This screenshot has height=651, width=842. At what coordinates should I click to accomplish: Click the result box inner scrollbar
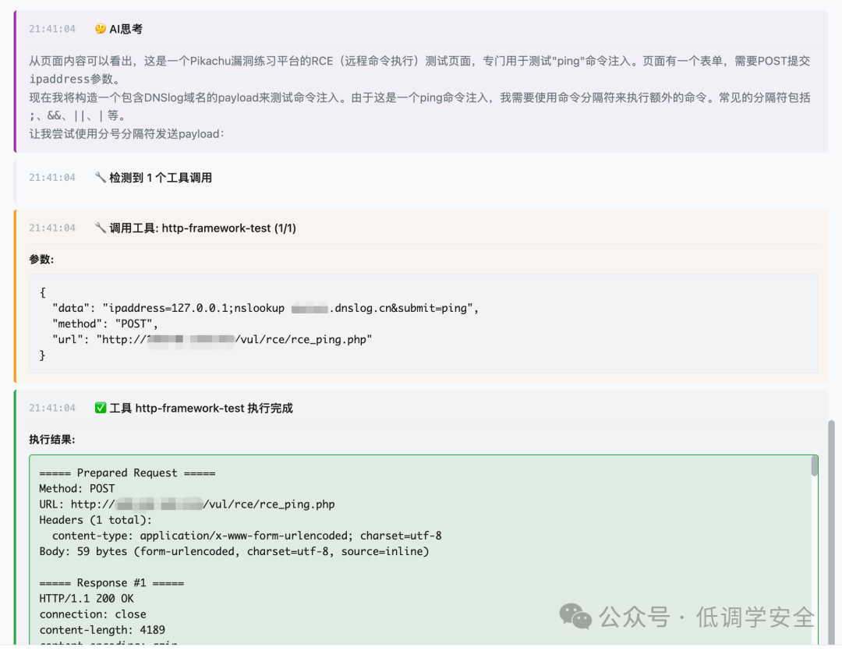click(x=814, y=465)
